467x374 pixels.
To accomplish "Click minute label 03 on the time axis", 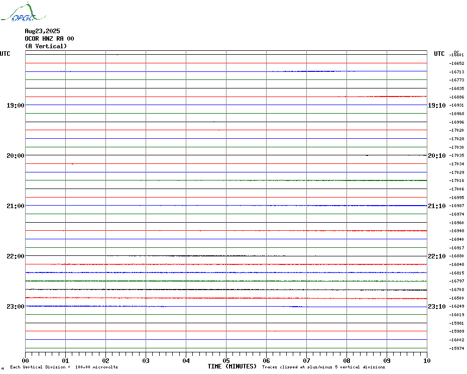I will click(x=146, y=360).
